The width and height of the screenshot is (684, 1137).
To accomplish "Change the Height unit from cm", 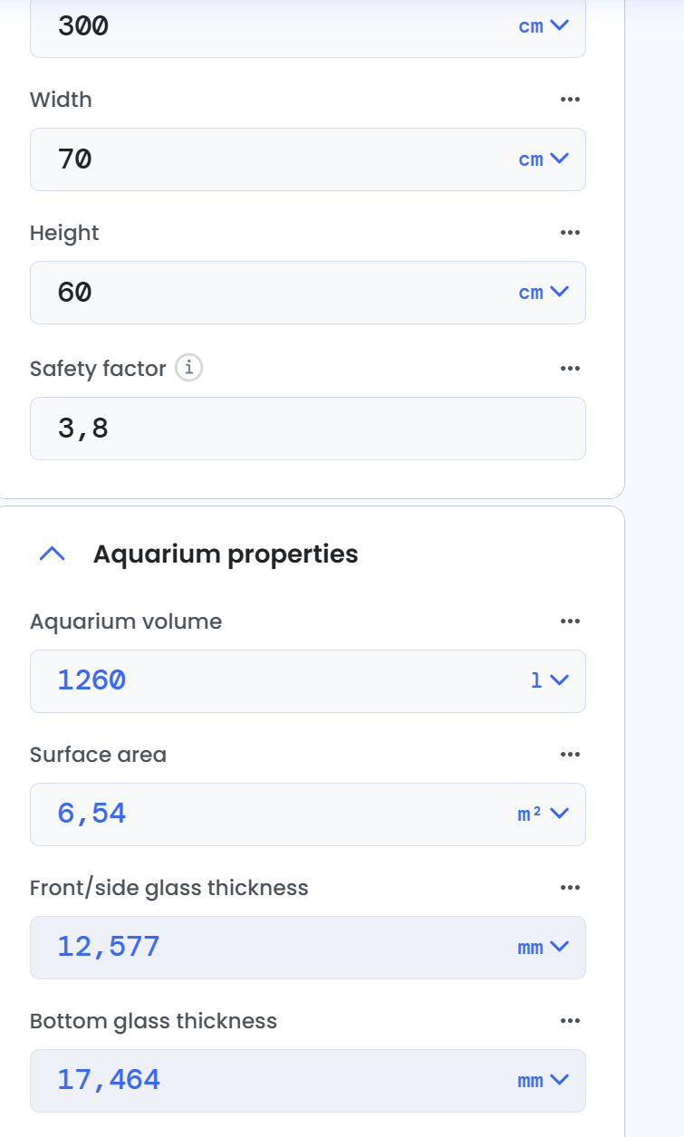I will click(544, 293).
